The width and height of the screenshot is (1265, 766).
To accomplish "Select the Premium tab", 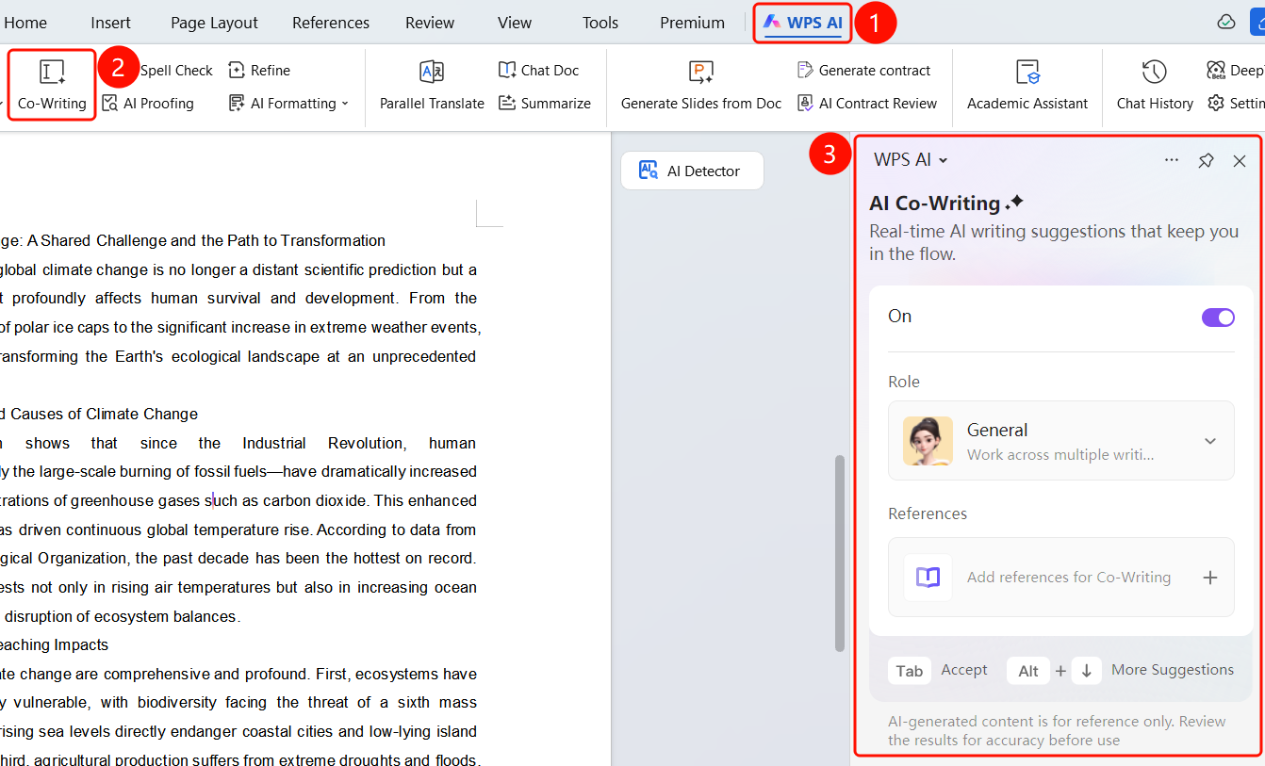I will (x=693, y=23).
